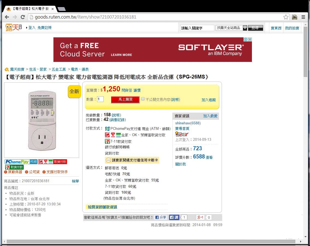Open a new browser tab
Screen dimensions: 310x246
click(62, 9)
